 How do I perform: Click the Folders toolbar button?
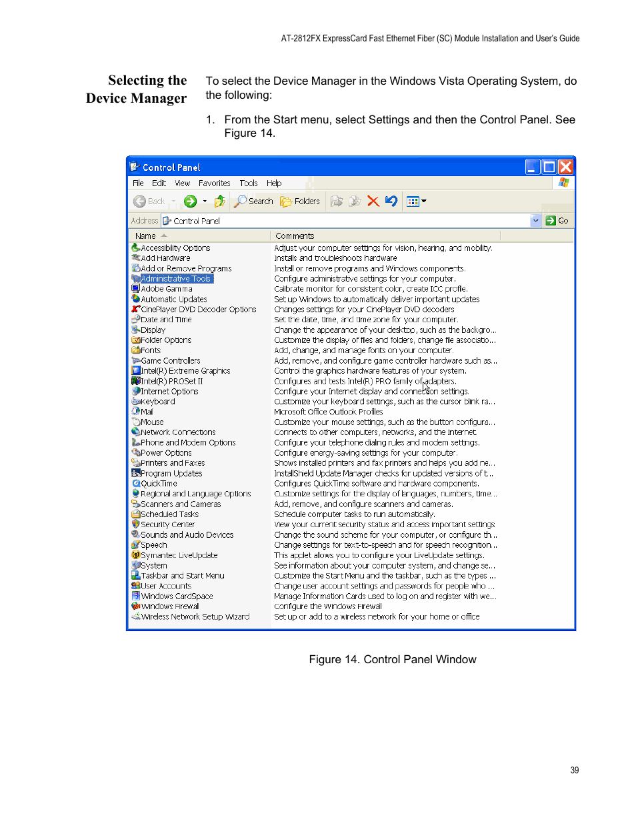(x=300, y=201)
